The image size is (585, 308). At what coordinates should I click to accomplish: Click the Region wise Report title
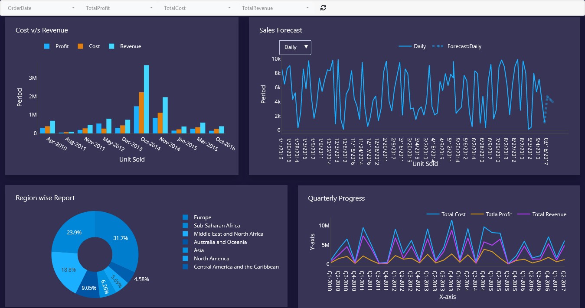pos(45,198)
